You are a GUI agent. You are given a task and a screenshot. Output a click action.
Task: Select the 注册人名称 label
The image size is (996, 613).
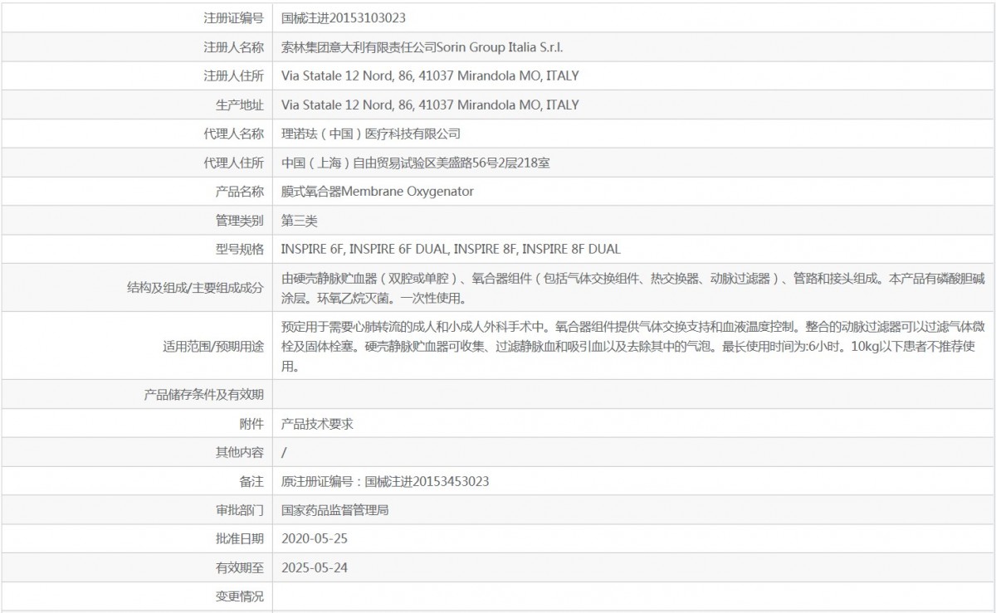pyautogui.click(x=234, y=47)
